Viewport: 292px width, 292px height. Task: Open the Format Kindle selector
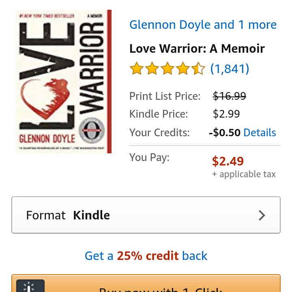pyautogui.click(x=146, y=215)
